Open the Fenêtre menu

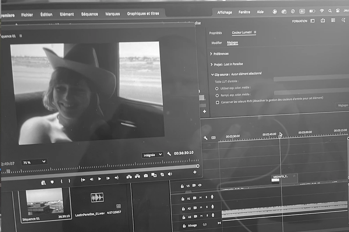click(244, 12)
